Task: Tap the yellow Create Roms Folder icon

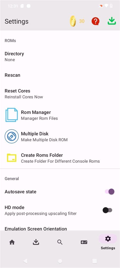Action: point(12,158)
